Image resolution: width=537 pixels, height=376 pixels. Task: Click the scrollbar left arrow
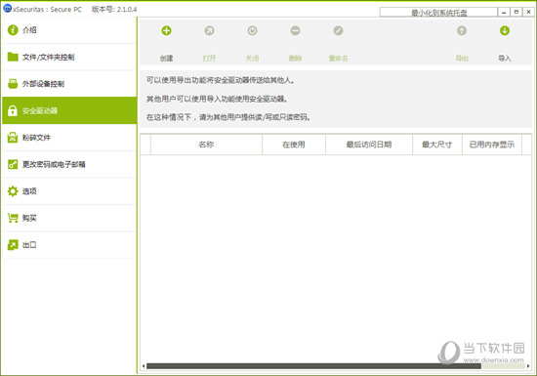pyautogui.click(x=144, y=366)
